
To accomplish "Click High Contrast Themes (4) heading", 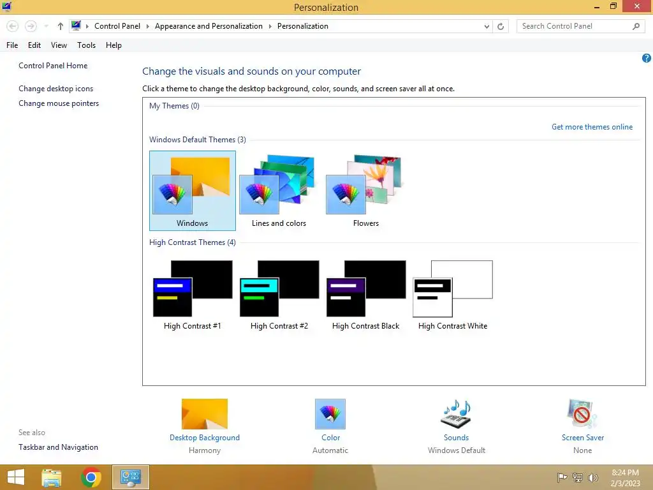I will click(193, 242).
